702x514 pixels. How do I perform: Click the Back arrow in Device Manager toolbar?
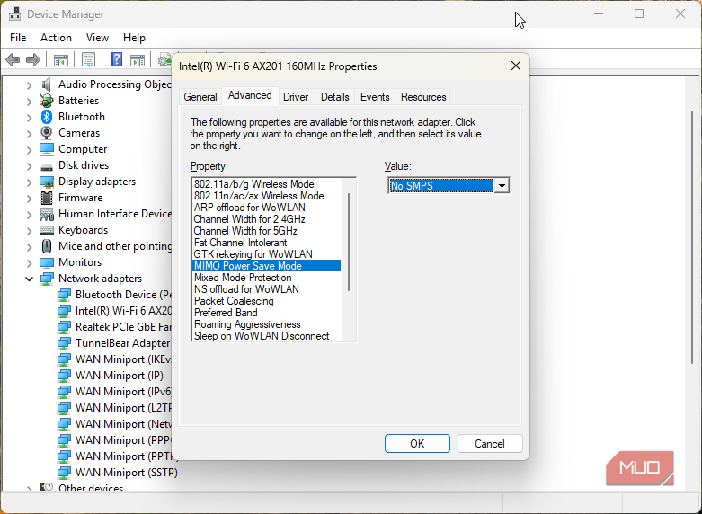click(13, 59)
